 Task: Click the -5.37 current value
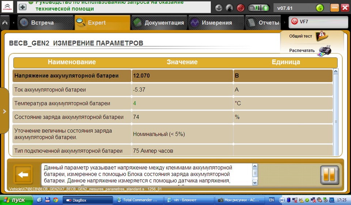coord(139,90)
